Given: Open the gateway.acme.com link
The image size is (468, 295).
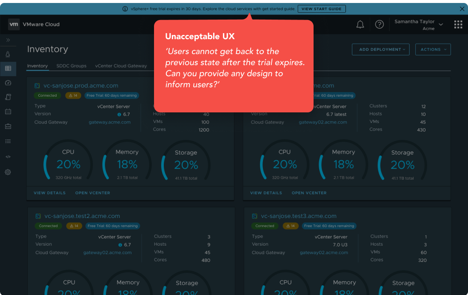Looking at the screenshot, I should 109,122.
